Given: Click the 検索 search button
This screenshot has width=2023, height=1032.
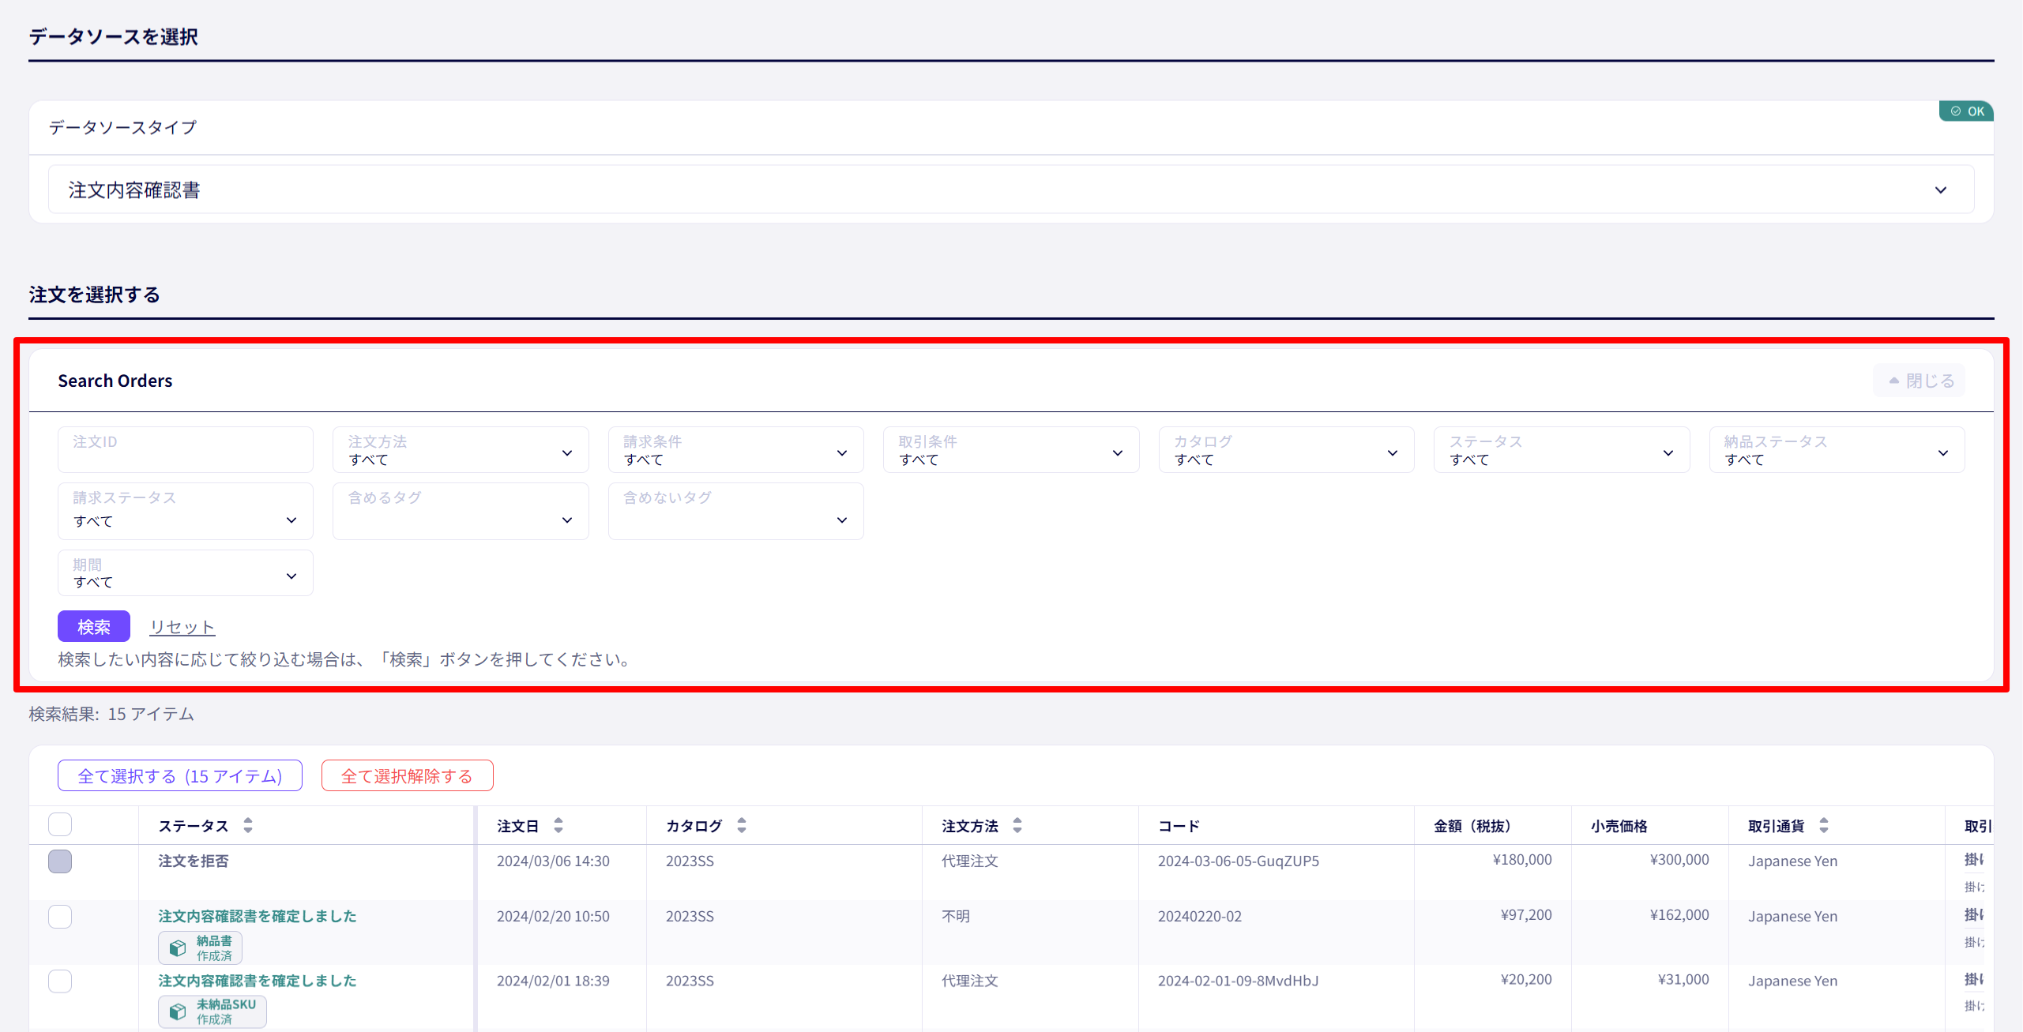Looking at the screenshot, I should (x=94, y=627).
